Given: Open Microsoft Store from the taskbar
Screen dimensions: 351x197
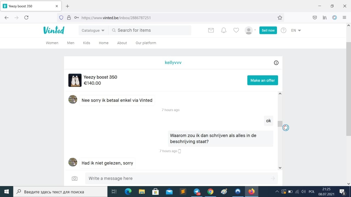Looking at the screenshot, I should (155, 192).
